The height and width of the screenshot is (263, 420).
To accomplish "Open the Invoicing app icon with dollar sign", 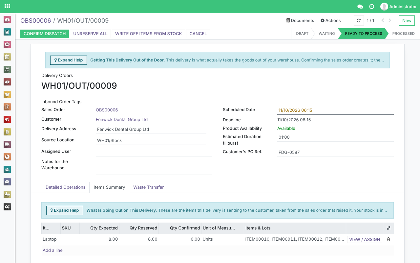I will (x=7, y=107).
